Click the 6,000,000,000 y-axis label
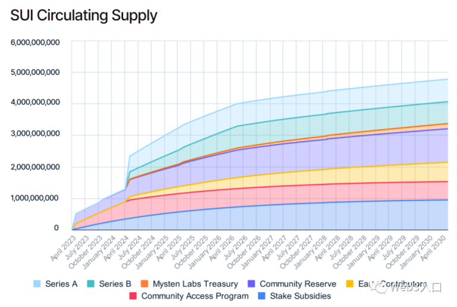Viewport: 457px width, 307px height. [35, 42]
